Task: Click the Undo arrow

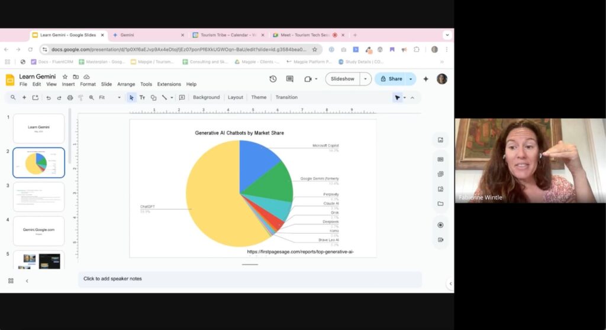Action: click(49, 97)
